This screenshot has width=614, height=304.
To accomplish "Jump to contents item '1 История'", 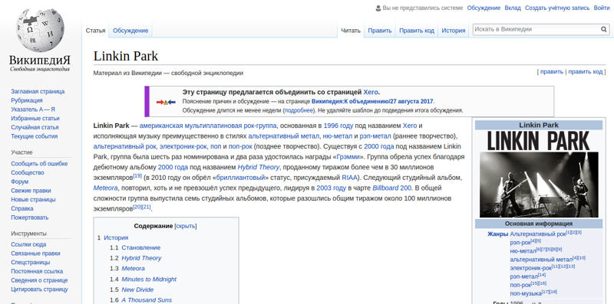I will pos(113,237).
